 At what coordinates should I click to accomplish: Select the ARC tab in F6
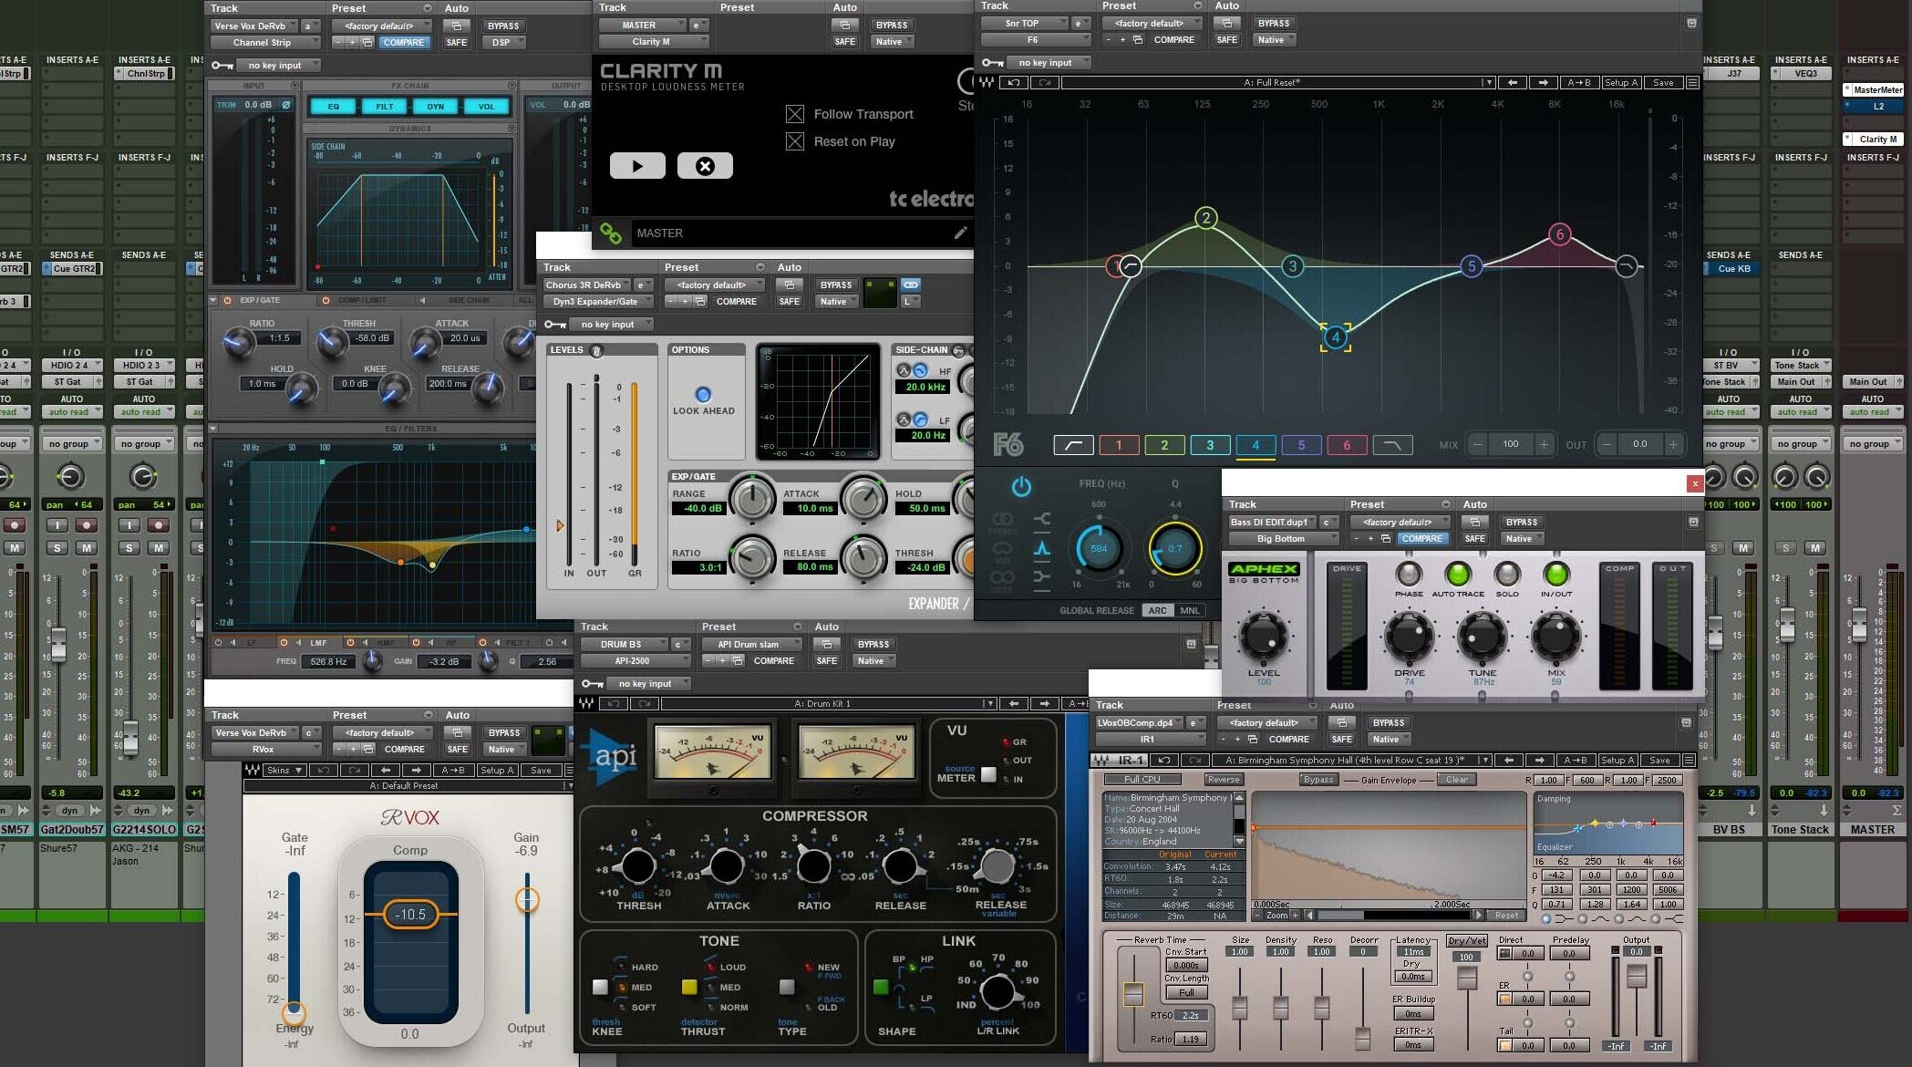pyautogui.click(x=1156, y=610)
